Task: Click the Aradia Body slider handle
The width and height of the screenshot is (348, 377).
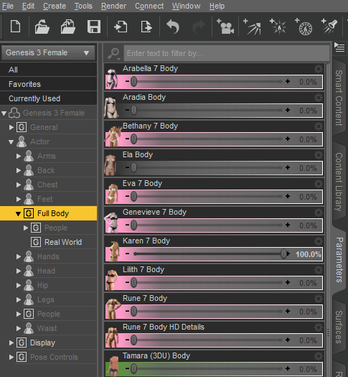Action: tap(133, 110)
